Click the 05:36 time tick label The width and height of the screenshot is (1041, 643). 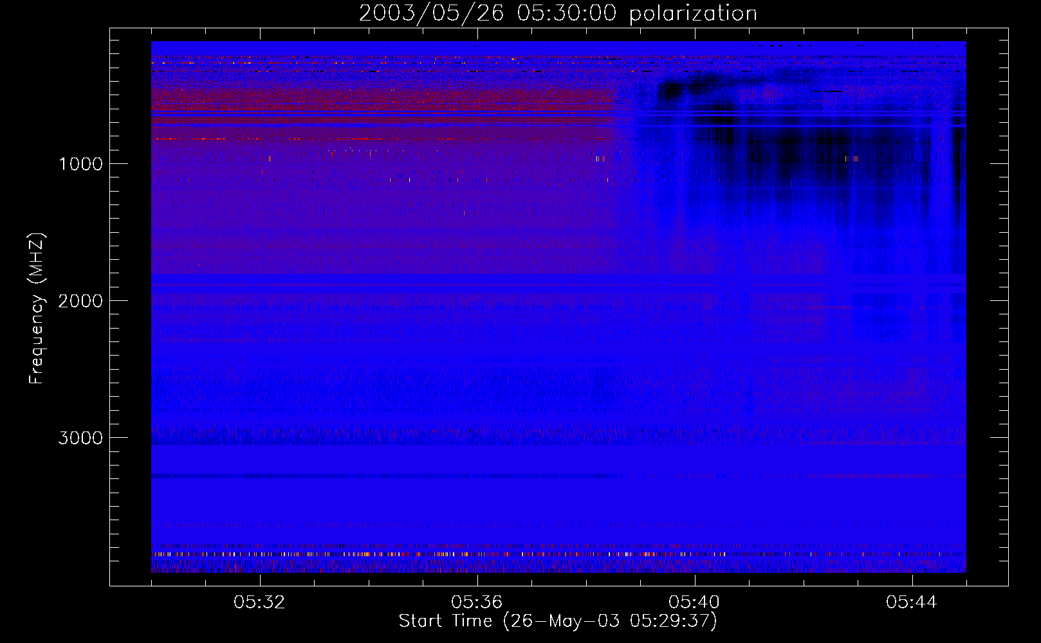click(x=477, y=602)
